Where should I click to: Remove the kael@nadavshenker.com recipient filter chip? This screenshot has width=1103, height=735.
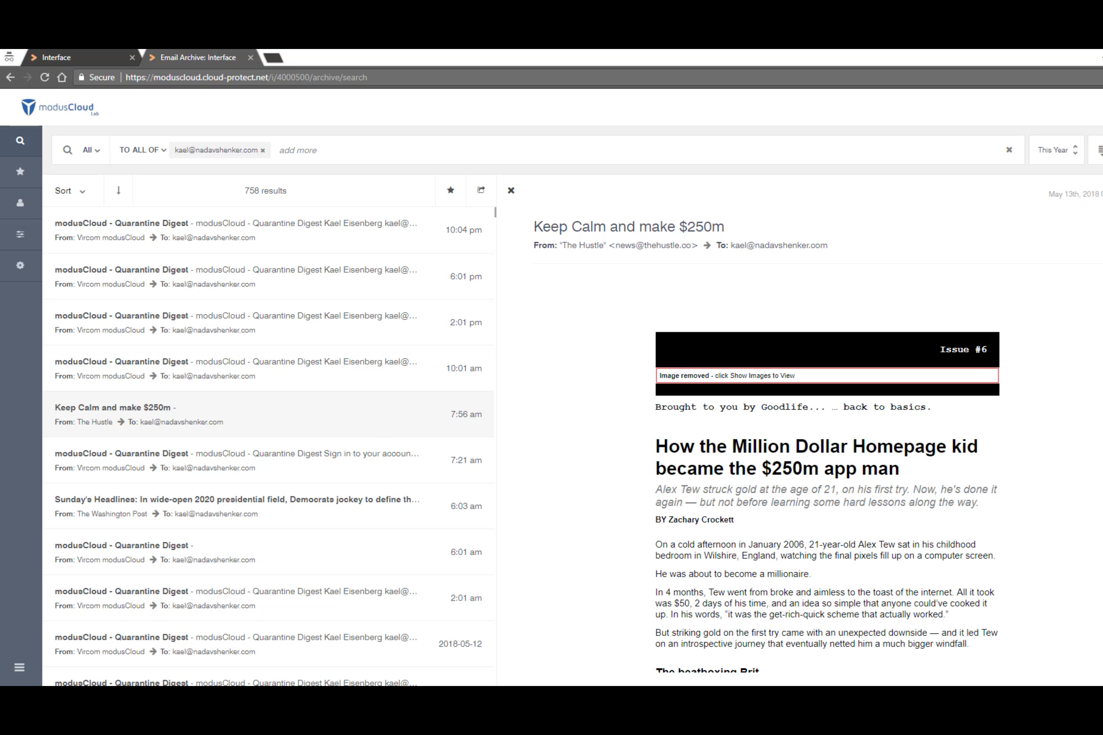(x=263, y=150)
